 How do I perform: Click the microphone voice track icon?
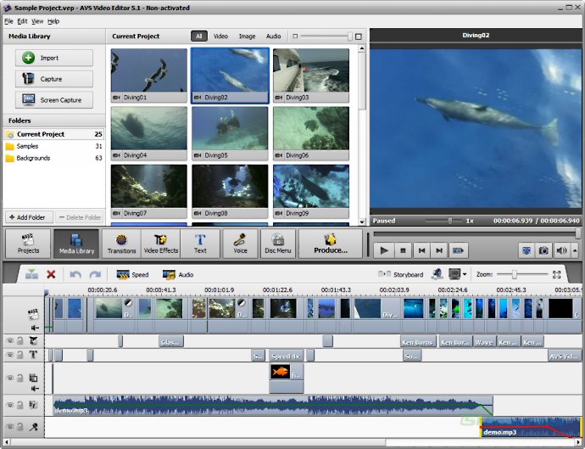33,427
